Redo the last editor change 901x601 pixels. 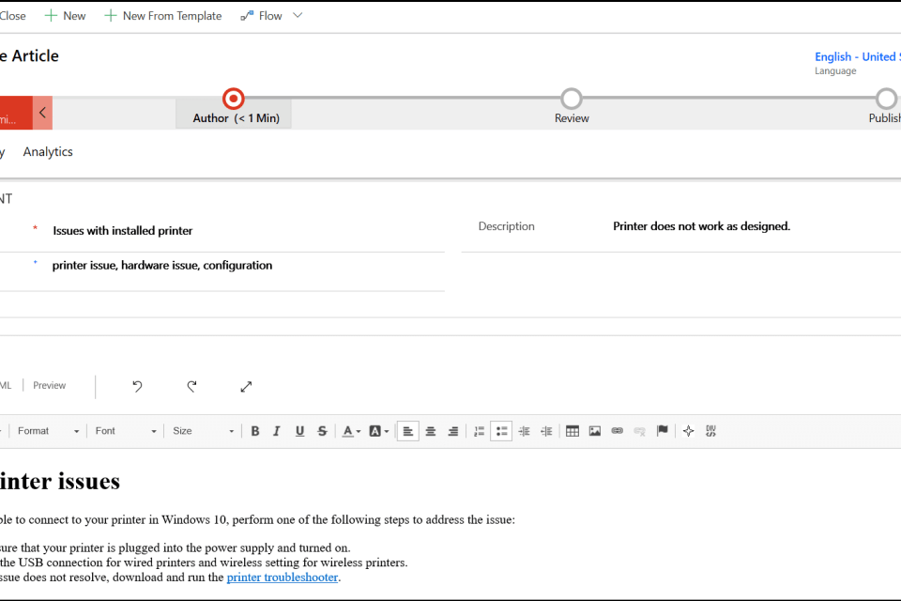coord(191,386)
